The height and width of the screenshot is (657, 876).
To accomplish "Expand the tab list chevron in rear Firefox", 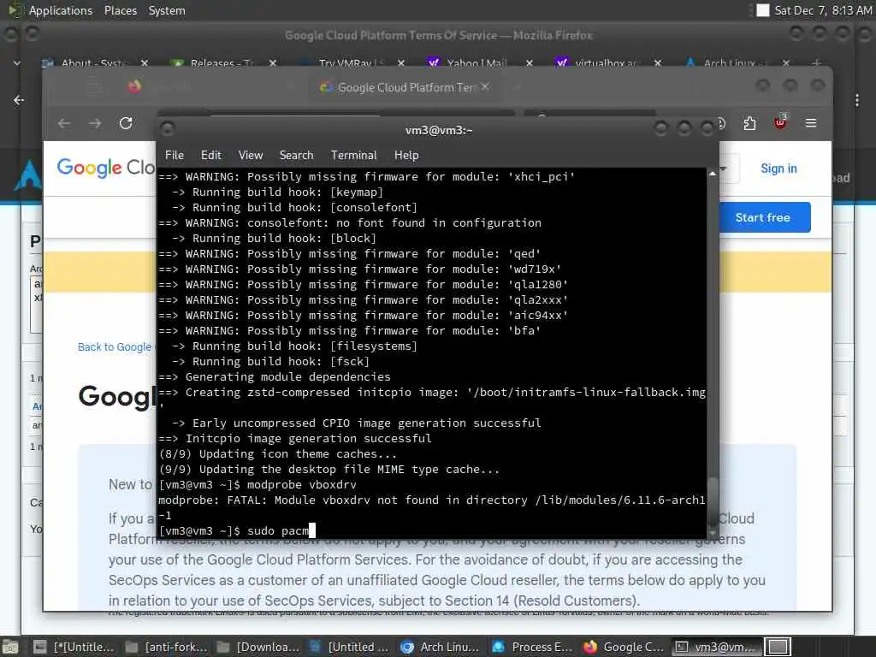I will pos(17,63).
